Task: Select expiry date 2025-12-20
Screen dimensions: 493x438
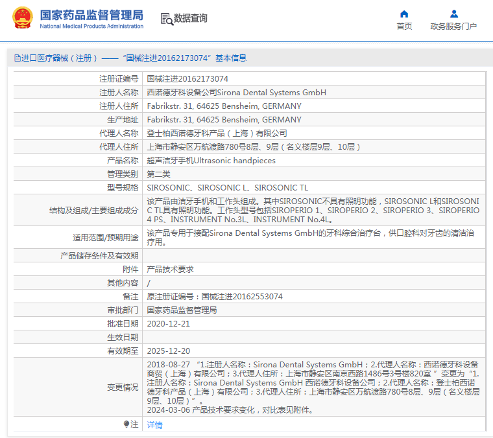Action: click(169, 351)
